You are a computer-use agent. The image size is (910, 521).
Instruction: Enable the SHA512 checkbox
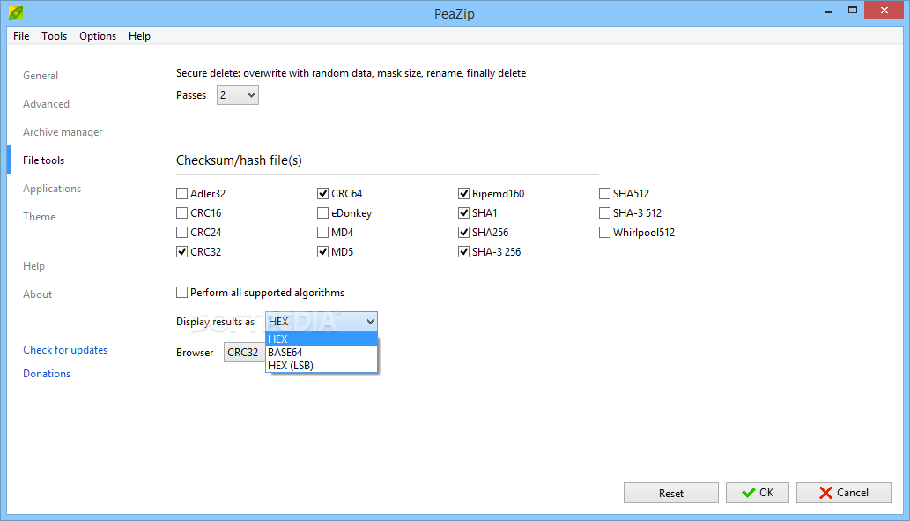[x=604, y=193]
